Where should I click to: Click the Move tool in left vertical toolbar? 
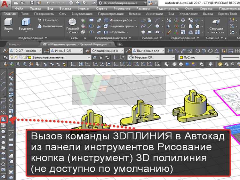pyautogui.click(x=11, y=100)
